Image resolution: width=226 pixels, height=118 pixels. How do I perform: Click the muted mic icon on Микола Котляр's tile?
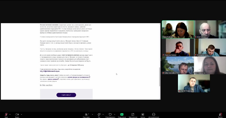tap(195, 55)
